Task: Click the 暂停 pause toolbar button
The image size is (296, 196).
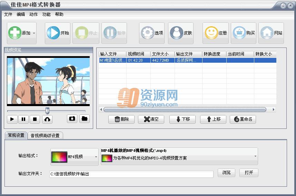Action: 114,33
